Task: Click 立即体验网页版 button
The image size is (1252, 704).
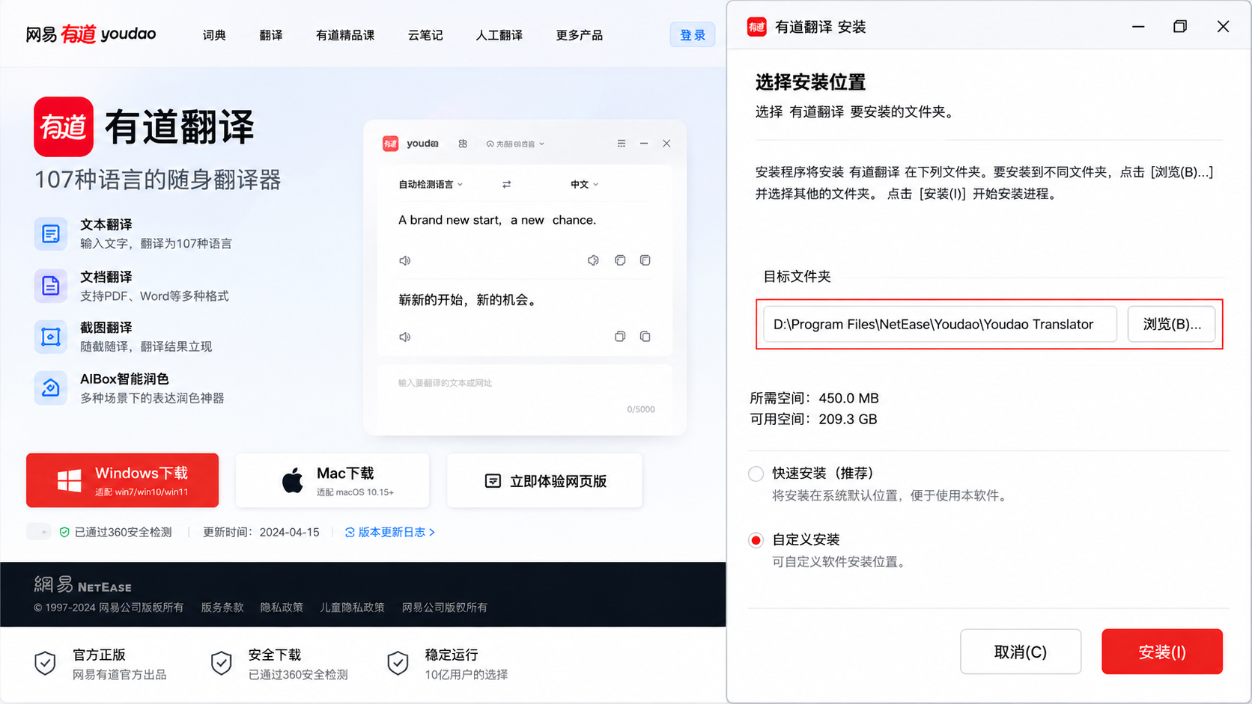Action: tap(544, 480)
